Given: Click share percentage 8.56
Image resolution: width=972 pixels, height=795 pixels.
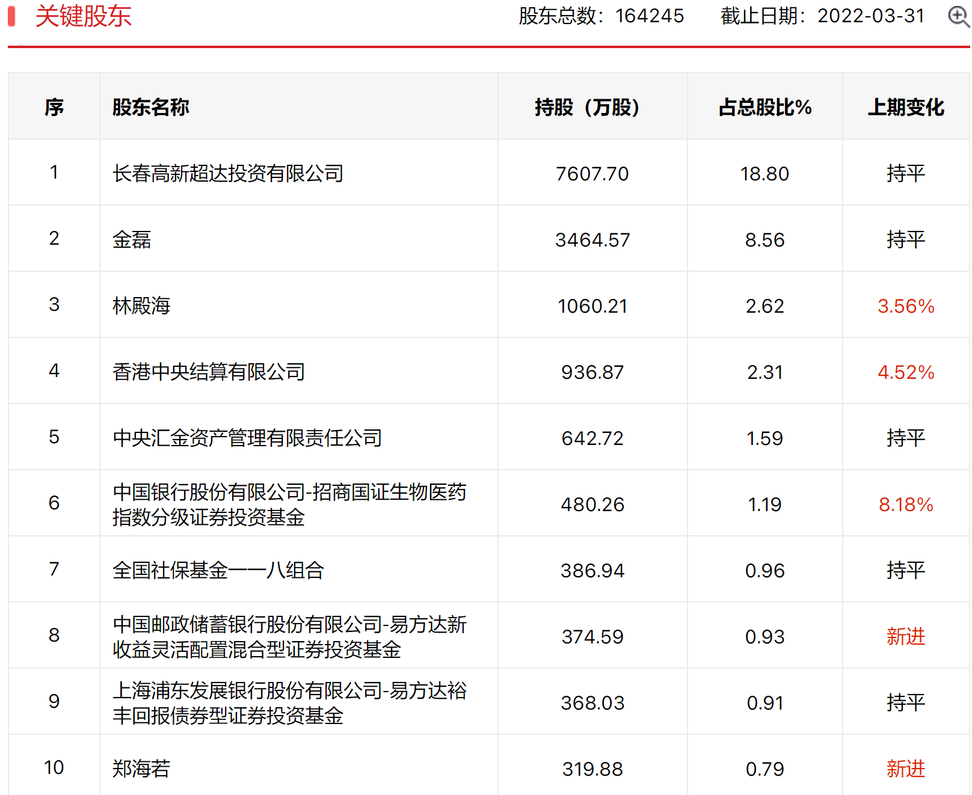Looking at the screenshot, I should (764, 240).
